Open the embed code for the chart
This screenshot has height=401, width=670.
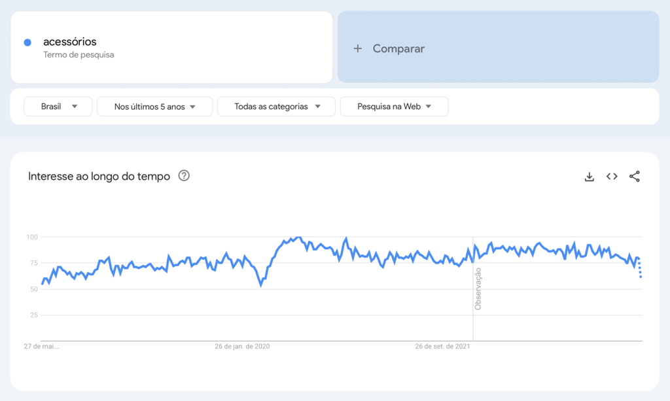coord(612,176)
